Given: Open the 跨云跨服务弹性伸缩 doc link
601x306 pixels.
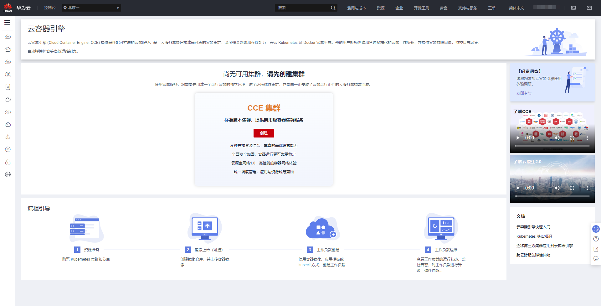Looking at the screenshot, I should point(533,255).
